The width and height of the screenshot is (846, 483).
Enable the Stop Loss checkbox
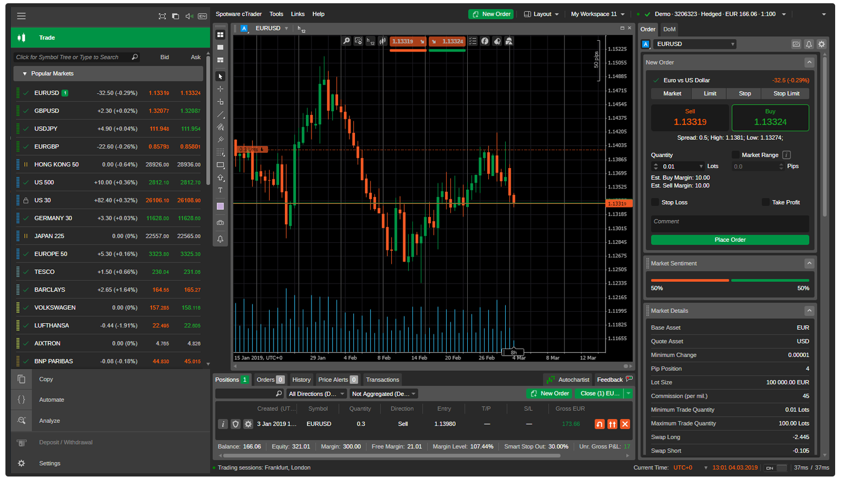coord(655,202)
